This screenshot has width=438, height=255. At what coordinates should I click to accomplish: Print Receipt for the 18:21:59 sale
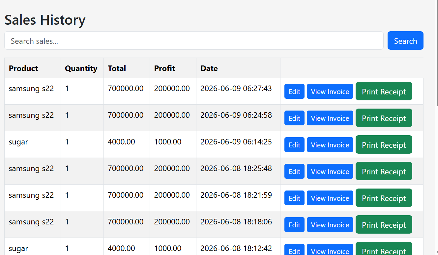(384, 198)
